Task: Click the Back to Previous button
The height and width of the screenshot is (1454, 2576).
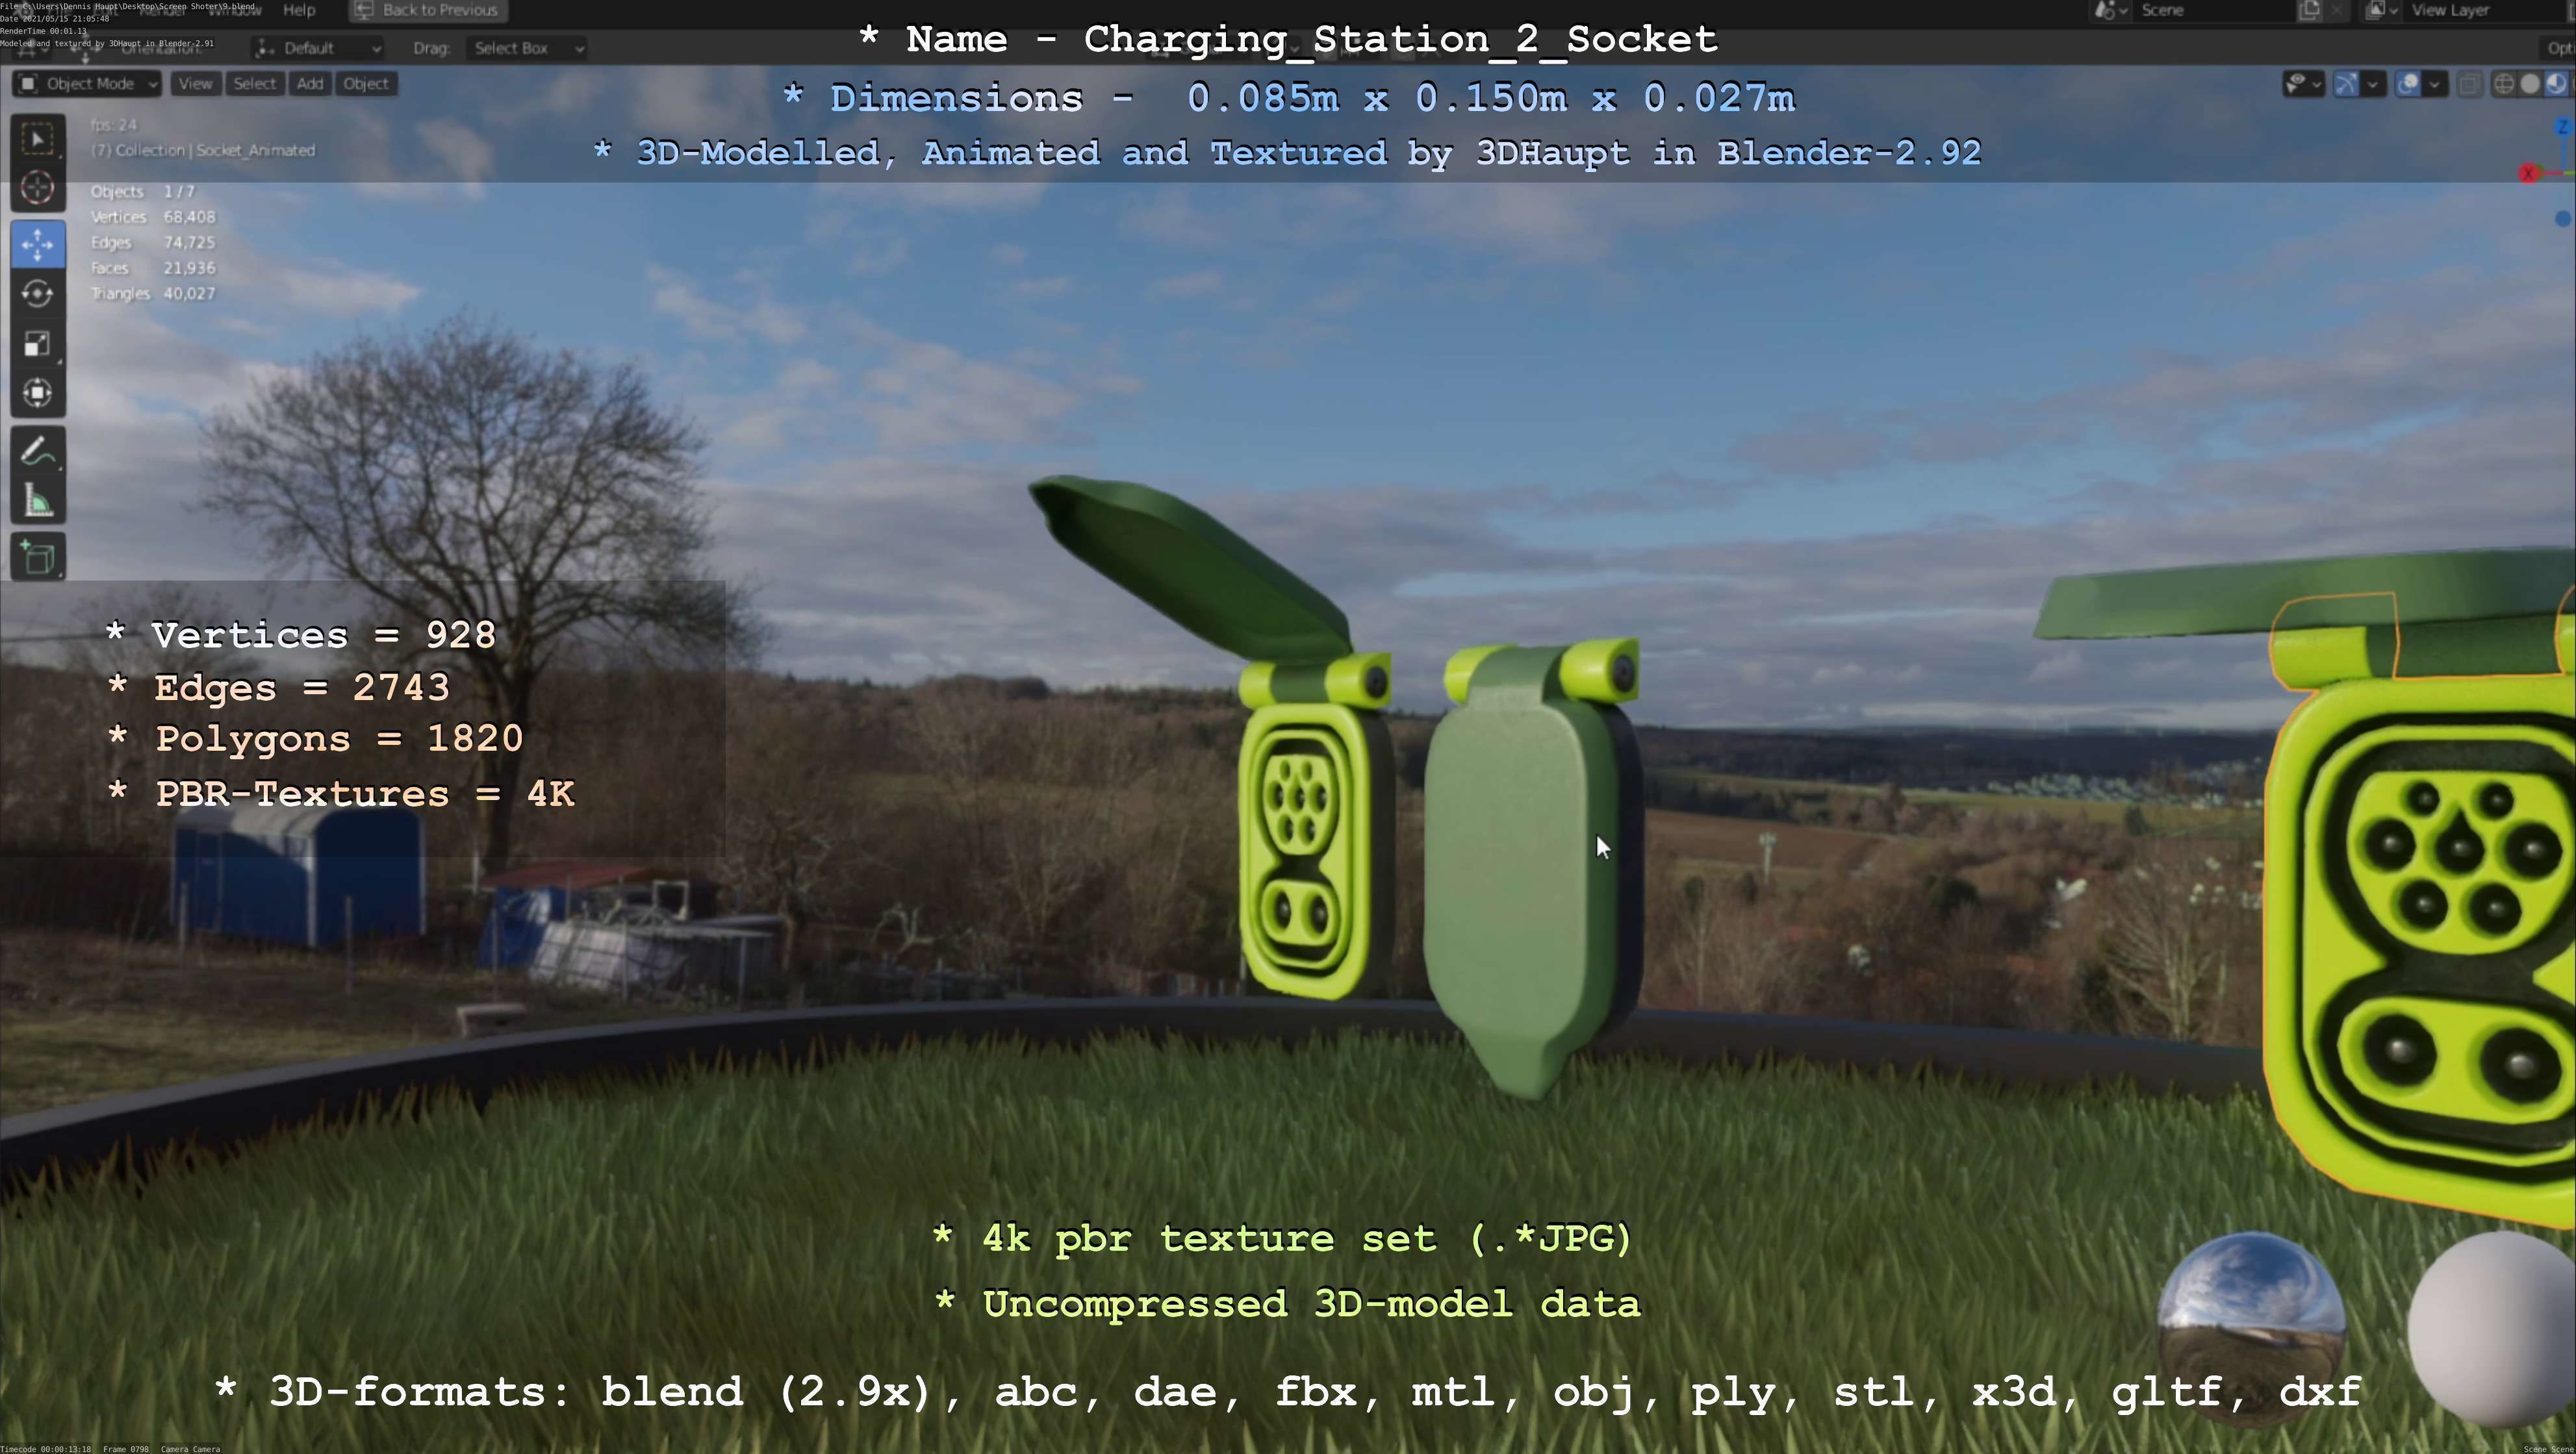Action: click(x=428, y=10)
